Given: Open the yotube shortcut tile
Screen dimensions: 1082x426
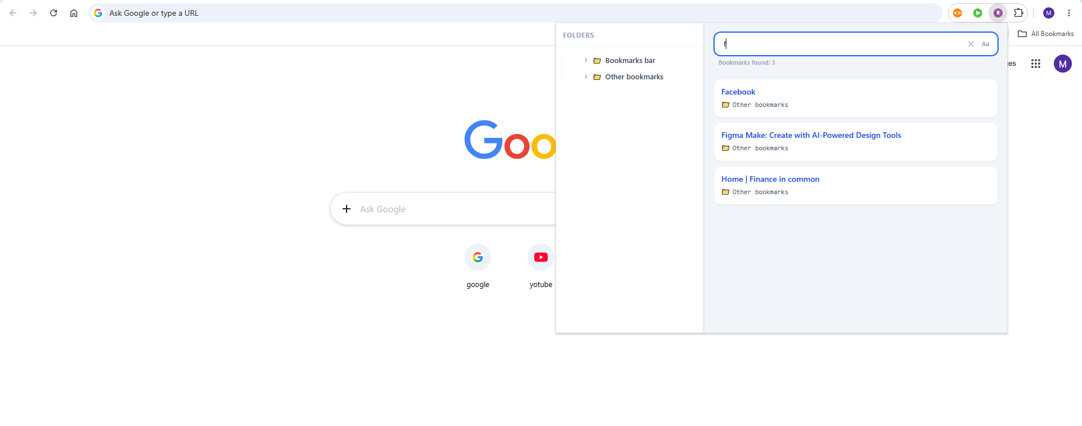Looking at the screenshot, I should pos(541,266).
